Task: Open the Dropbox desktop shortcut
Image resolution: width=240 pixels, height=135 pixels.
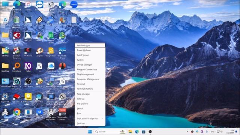Action: tap(39, 114)
